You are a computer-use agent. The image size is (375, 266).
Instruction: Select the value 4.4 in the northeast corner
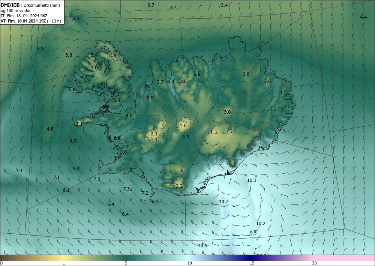[x=363, y=17]
